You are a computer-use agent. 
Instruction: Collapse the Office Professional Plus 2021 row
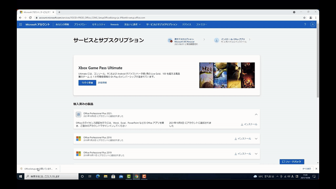click(x=256, y=114)
